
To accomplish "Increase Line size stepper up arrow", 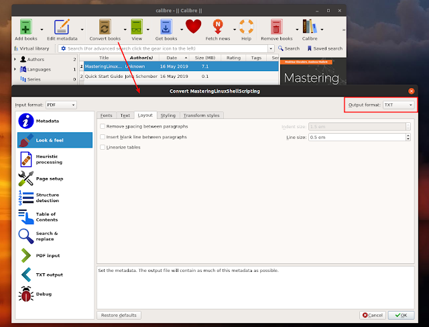I will [x=408, y=136].
